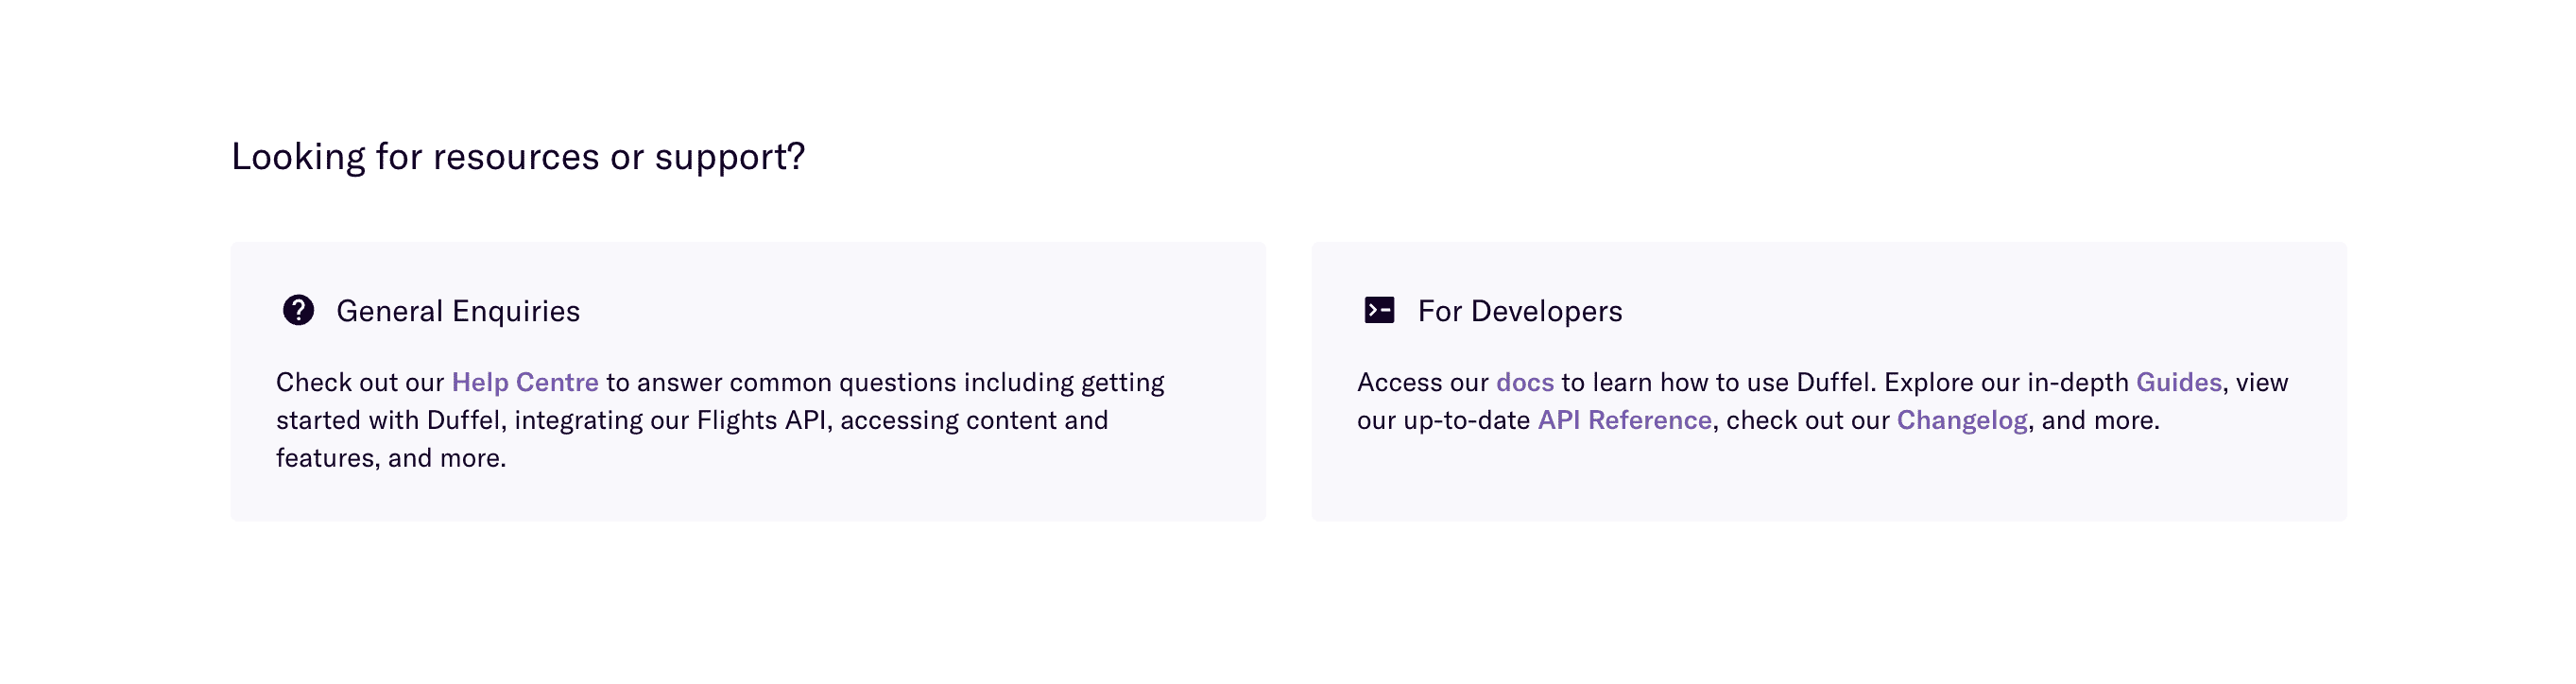Click 'Check out our' text before Help Centre
The height and width of the screenshot is (684, 2576).
tap(360, 382)
